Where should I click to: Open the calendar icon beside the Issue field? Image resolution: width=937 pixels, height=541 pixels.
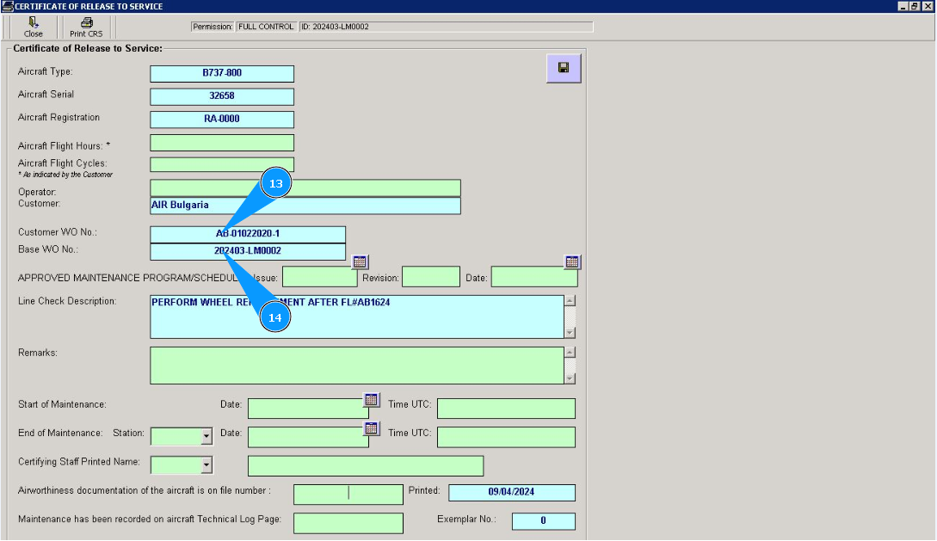coord(360,261)
